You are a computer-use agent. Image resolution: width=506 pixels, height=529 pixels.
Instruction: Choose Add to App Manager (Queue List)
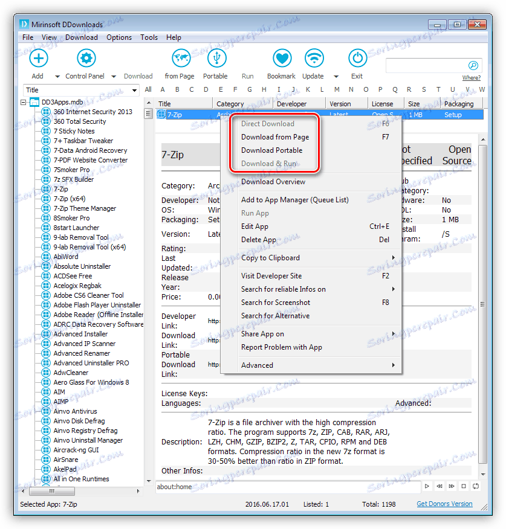(x=311, y=200)
